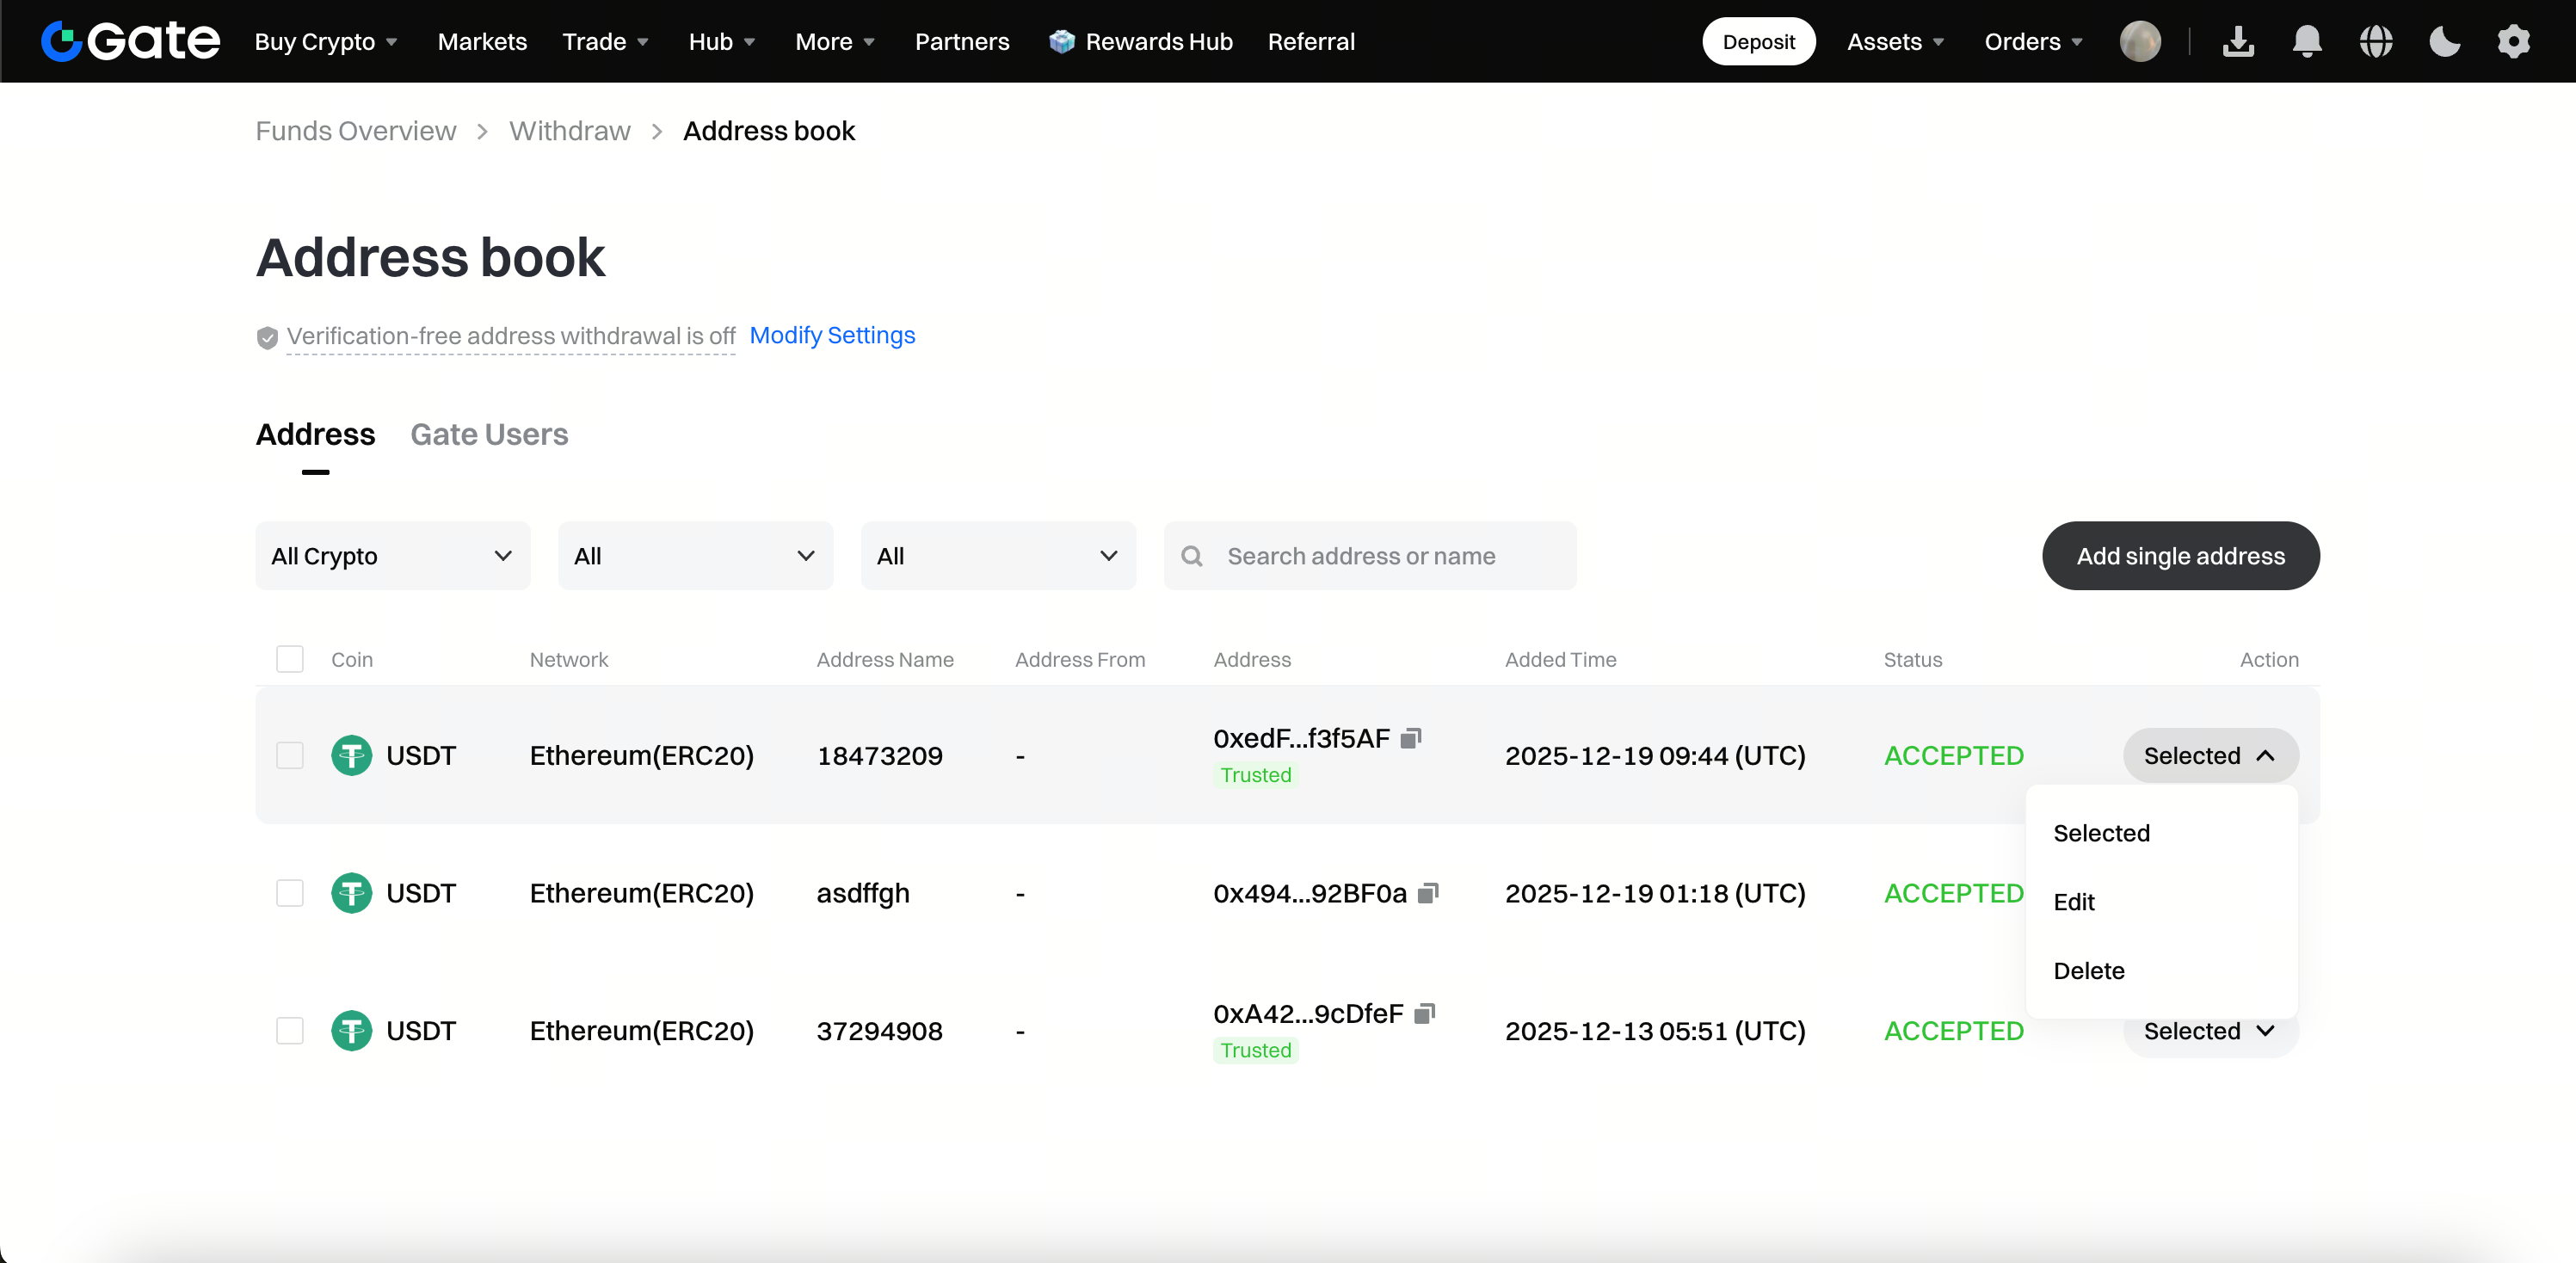Open the download app icon
2576x1263 pixels.
[2238, 41]
